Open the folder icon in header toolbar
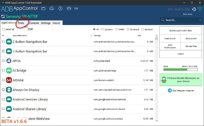This screenshot has height=126, width=204. click(43, 9)
